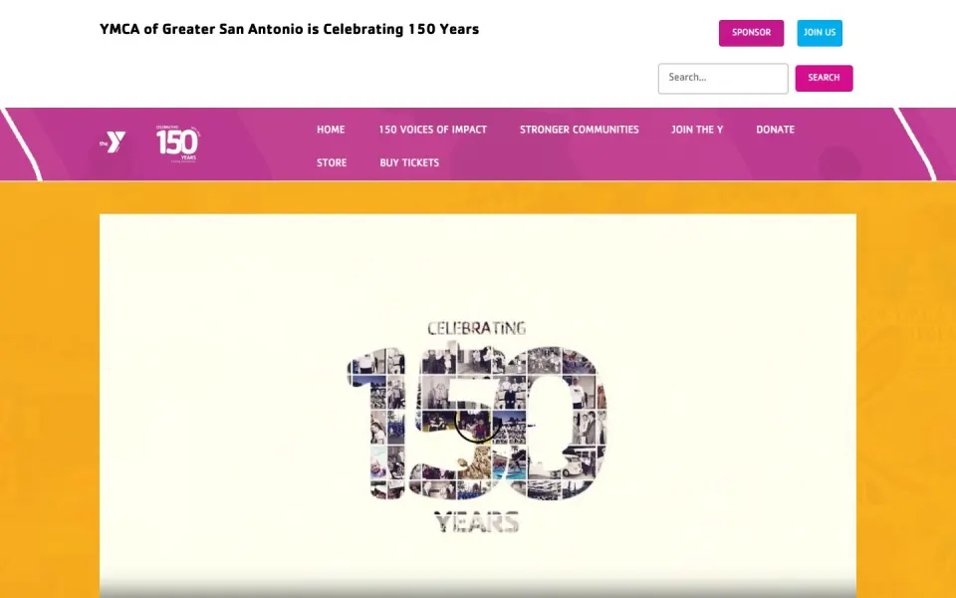Open the Store menu item
This screenshot has width=956, height=598.
coord(332,162)
